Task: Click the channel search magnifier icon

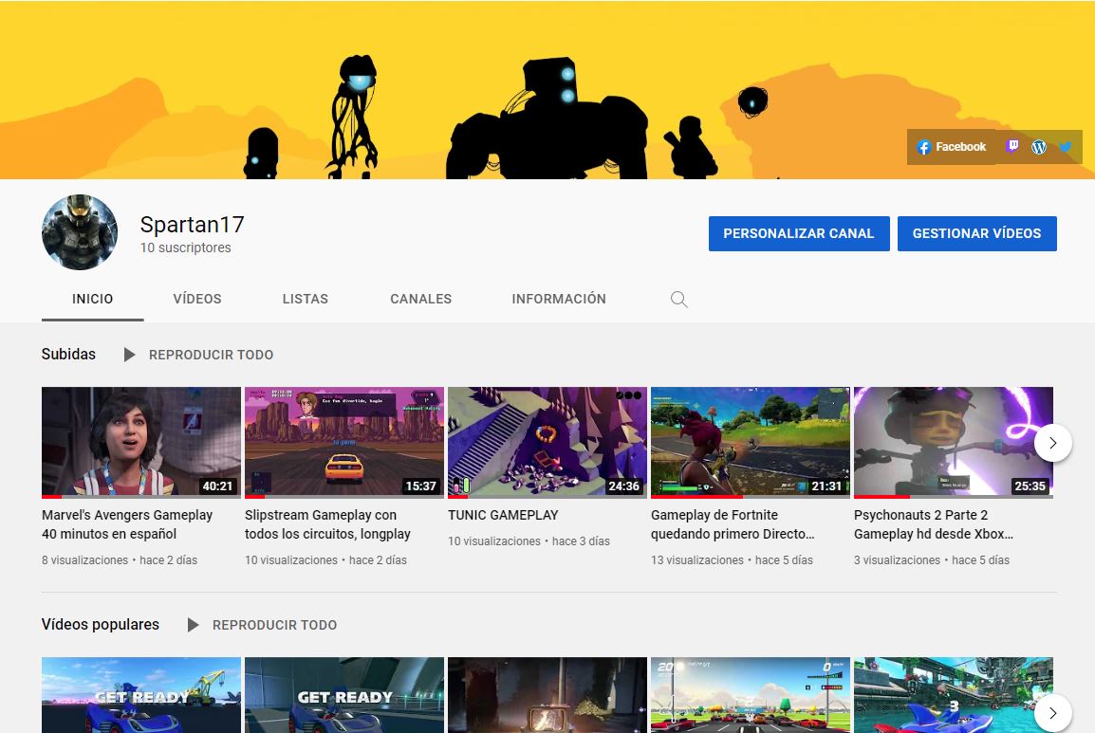Action: coord(678,300)
